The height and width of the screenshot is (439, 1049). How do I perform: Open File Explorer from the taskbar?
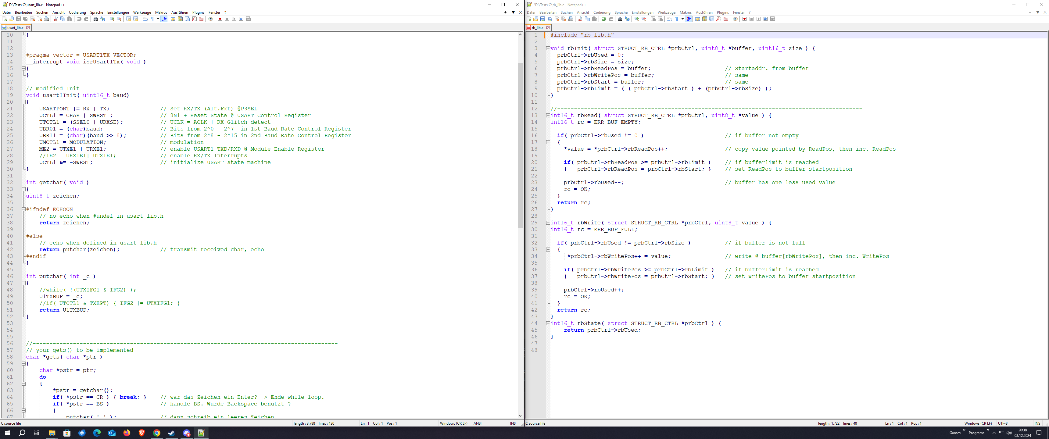(52, 433)
